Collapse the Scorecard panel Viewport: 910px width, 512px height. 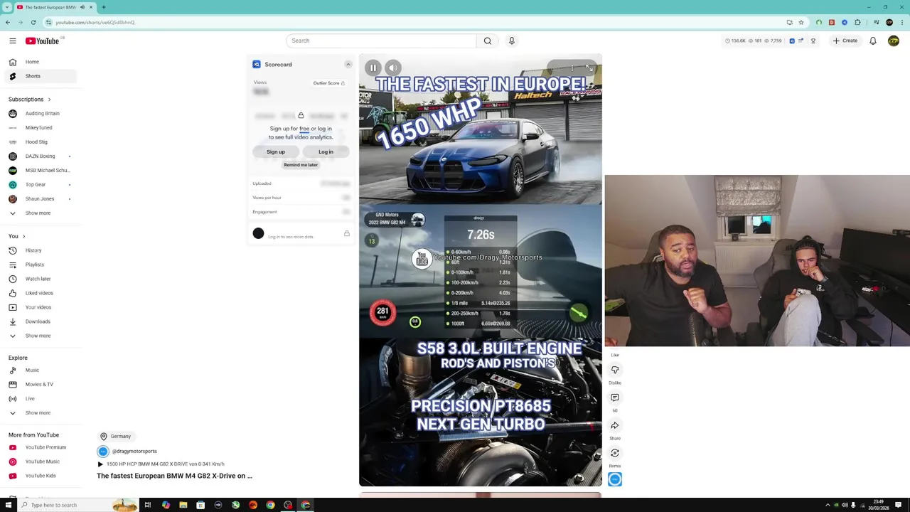coord(348,64)
